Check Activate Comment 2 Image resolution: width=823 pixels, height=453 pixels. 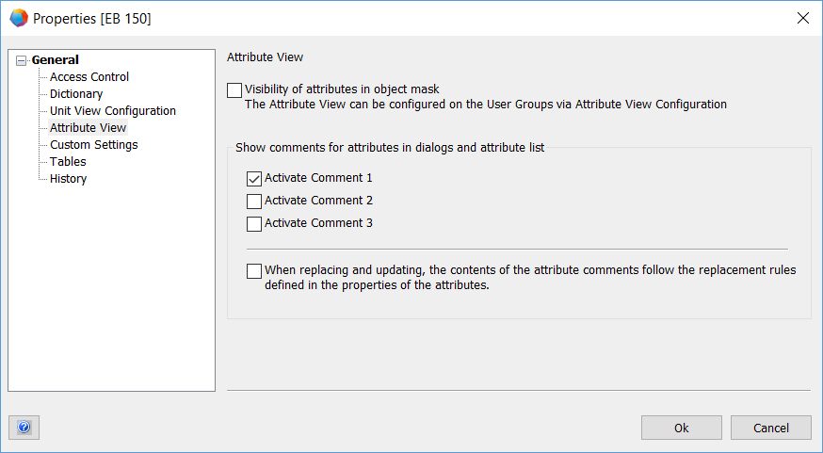click(x=254, y=201)
